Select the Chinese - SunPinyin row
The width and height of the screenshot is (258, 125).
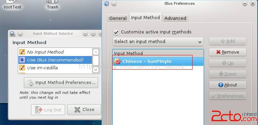(158, 61)
